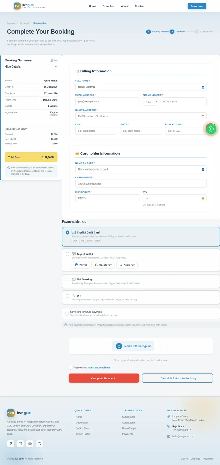Click the Visa card badge

(x=75, y=241)
